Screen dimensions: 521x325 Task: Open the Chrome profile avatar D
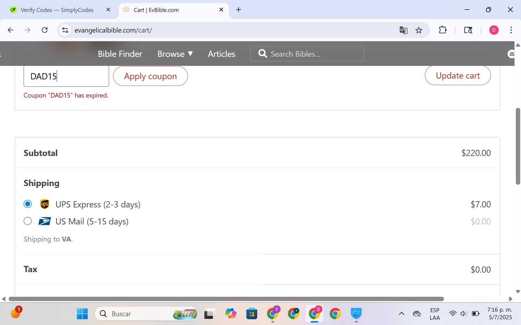pyautogui.click(x=494, y=30)
